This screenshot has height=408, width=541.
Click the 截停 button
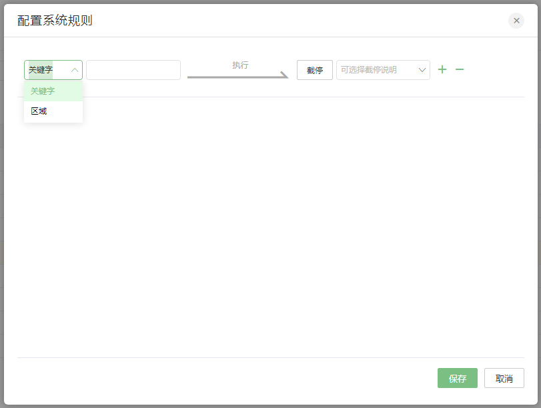(315, 70)
